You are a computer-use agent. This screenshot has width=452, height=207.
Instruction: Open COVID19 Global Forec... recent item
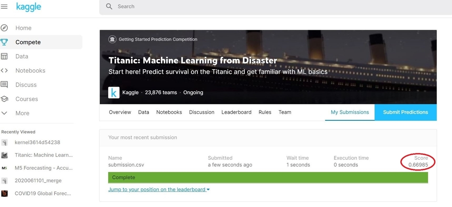click(x=43, y=193)
